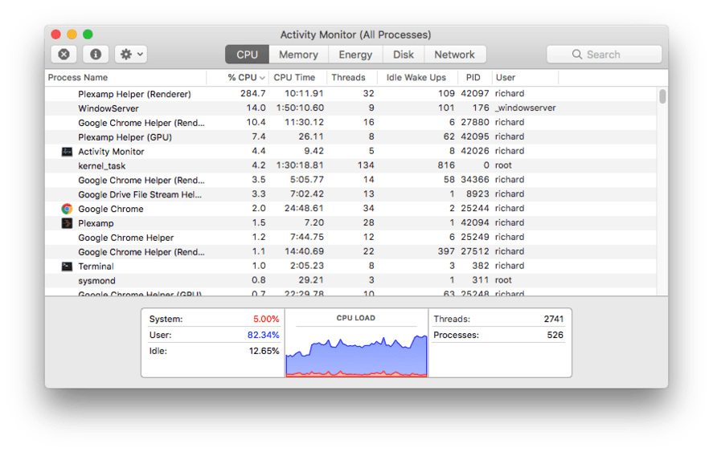Click the 134 threads value
This screenshot has width=713, height=452.
coord(366,165)
